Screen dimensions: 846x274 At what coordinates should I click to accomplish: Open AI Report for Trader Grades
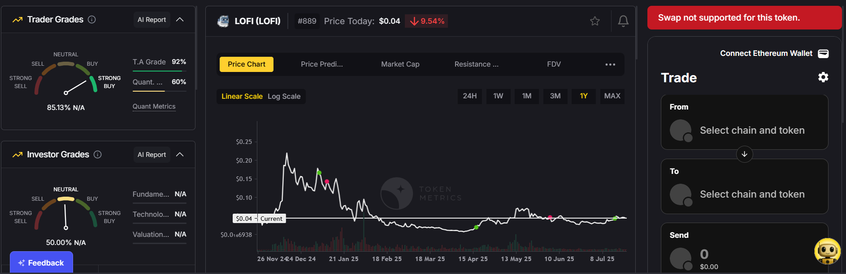point(152,20)
